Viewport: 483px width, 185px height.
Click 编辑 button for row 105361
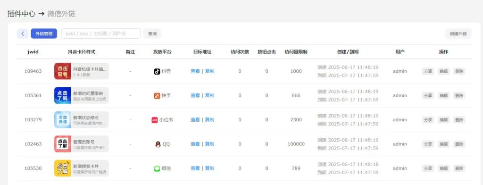point(443,96)
